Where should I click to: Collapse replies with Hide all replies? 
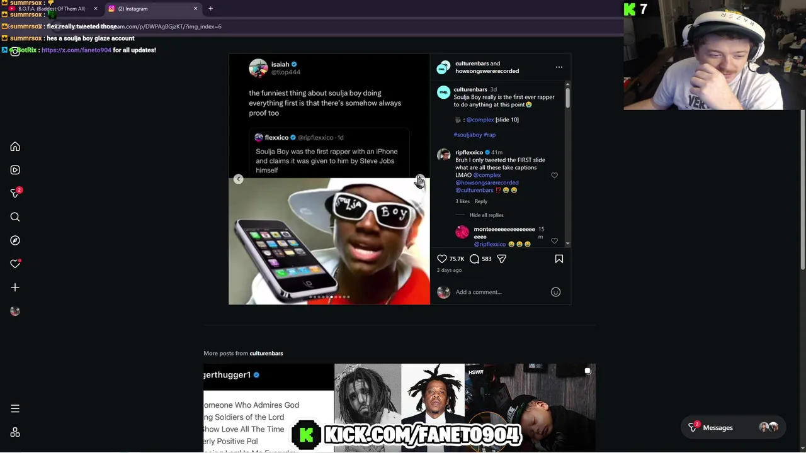coord(486,215)
